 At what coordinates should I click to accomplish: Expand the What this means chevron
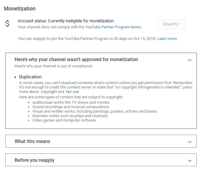click(x=189, y=142)
